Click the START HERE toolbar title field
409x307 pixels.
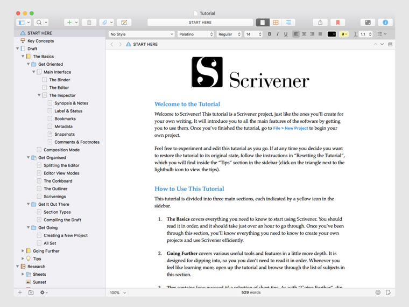tap(200, 23)
